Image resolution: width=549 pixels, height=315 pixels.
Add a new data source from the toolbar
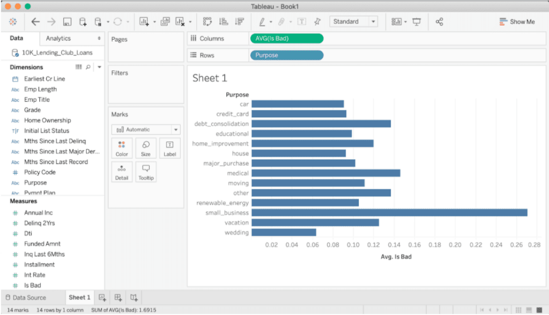[83, 22]
